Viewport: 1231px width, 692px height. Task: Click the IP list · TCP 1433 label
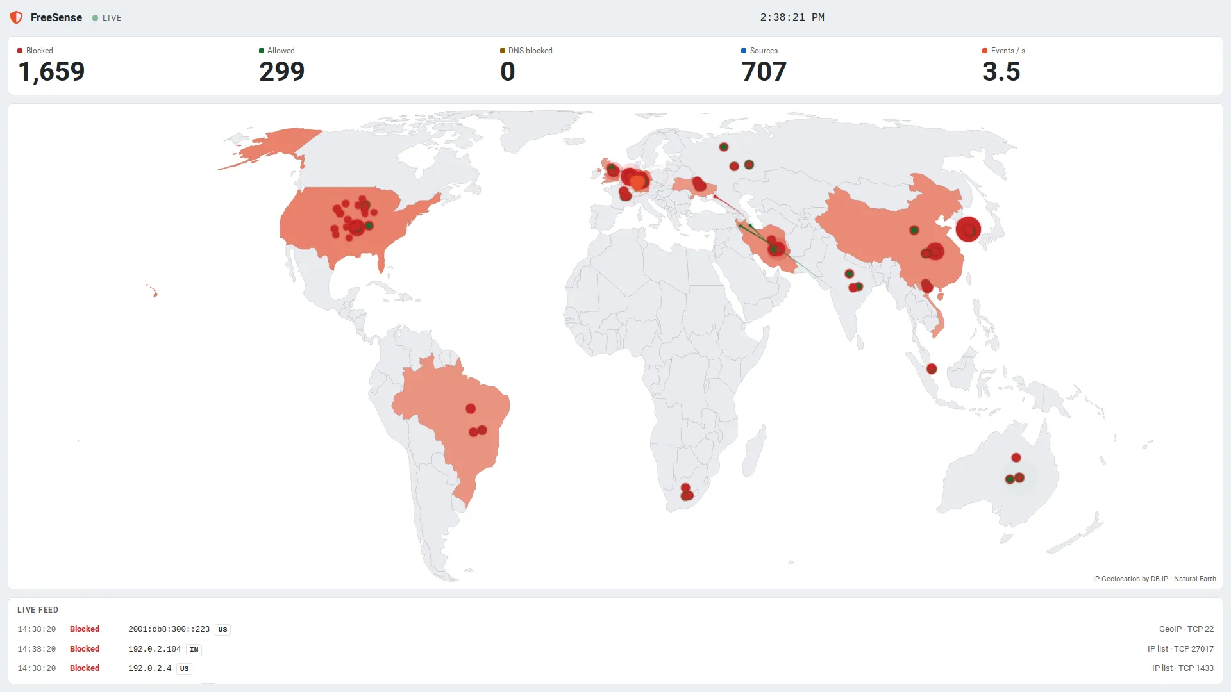click(1182, 668)
